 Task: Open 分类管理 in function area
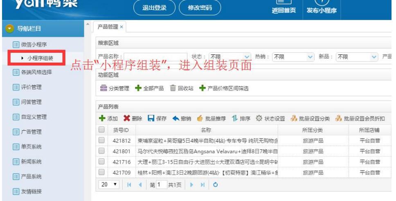point(104,88)
